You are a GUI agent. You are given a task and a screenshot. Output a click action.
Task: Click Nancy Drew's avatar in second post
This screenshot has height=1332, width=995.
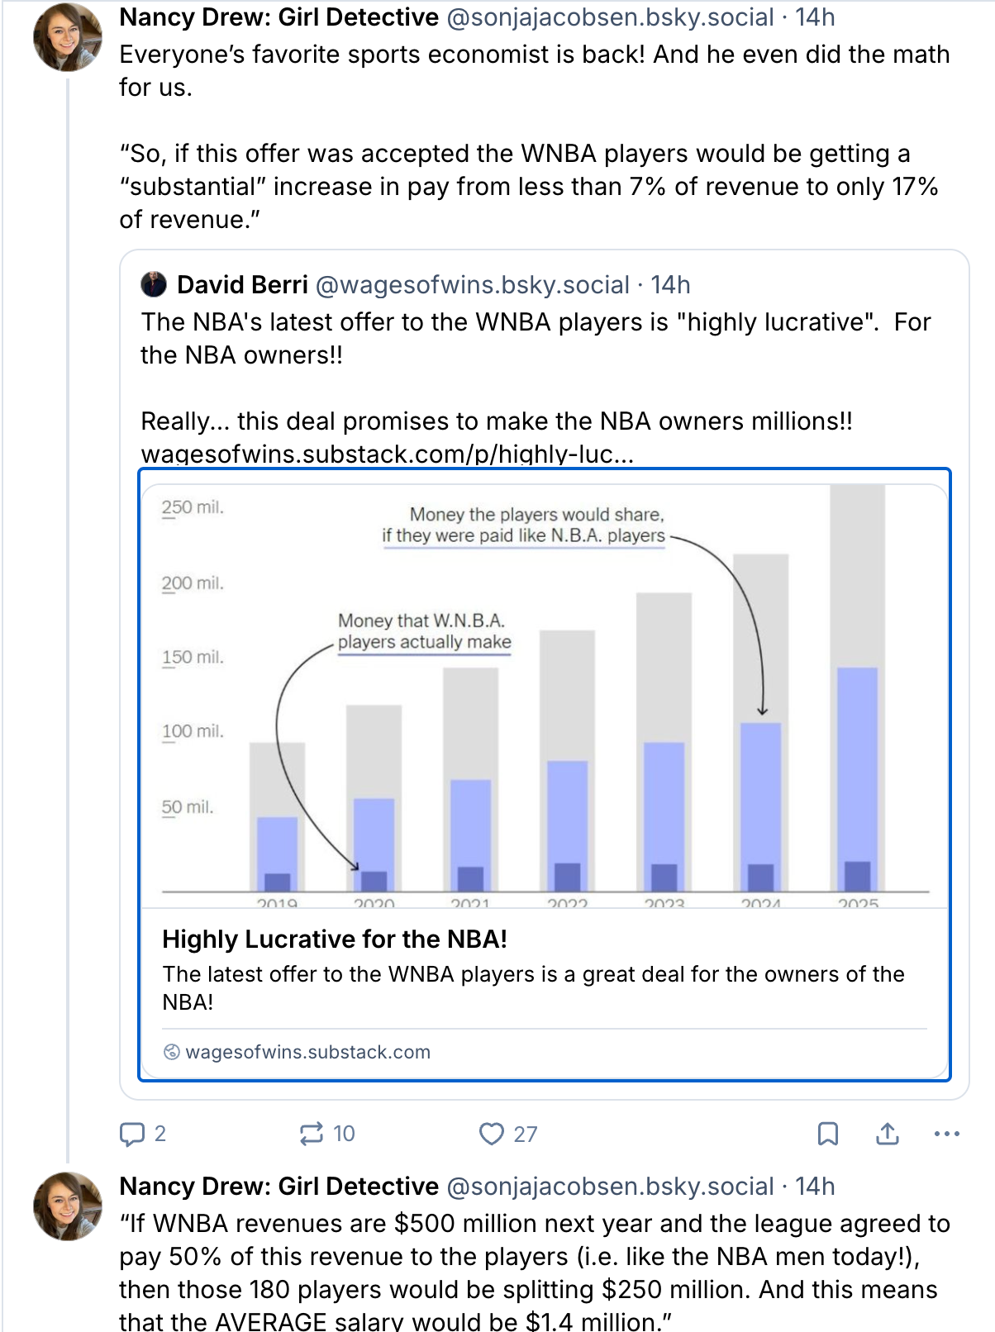point(68,1206)
